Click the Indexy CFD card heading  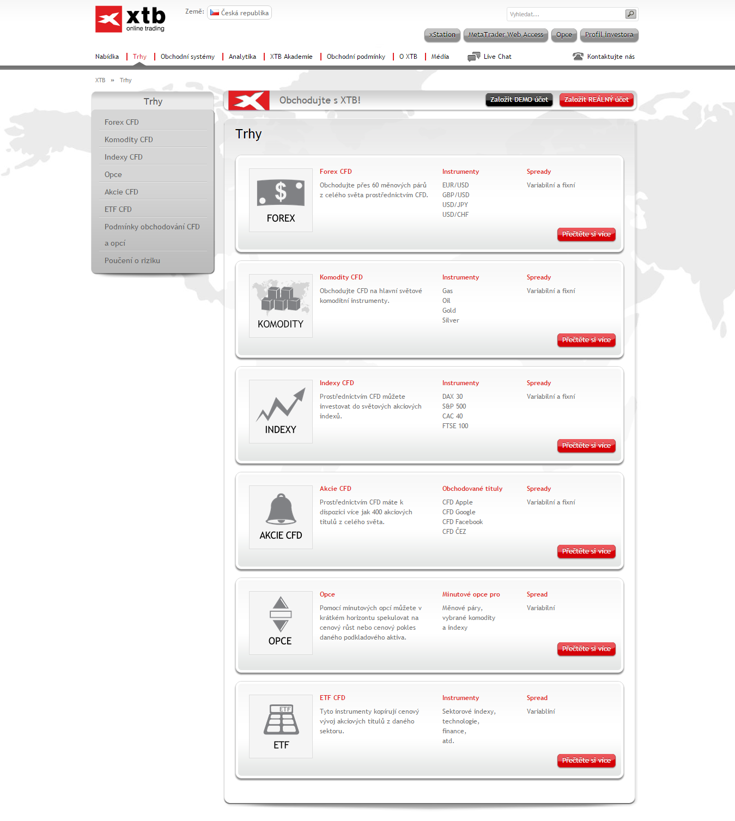pos(337,383)
